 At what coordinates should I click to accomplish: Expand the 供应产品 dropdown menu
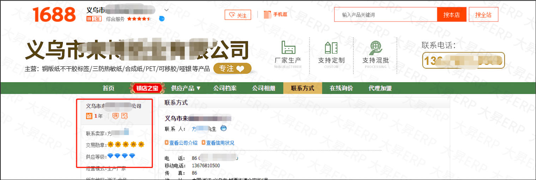pos(186,88)
